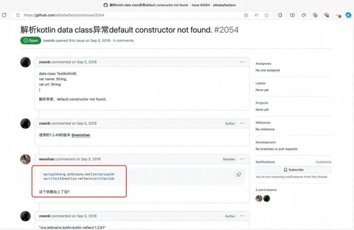The width and height of the screenshot is (354, 230).
Task: Click the Subscribe notifications button
Action: (293, 170)
